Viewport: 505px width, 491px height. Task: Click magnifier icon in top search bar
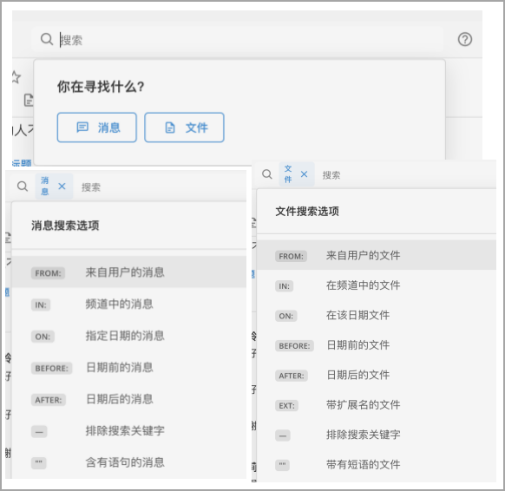pyautogui.click(x=47, y=39)
